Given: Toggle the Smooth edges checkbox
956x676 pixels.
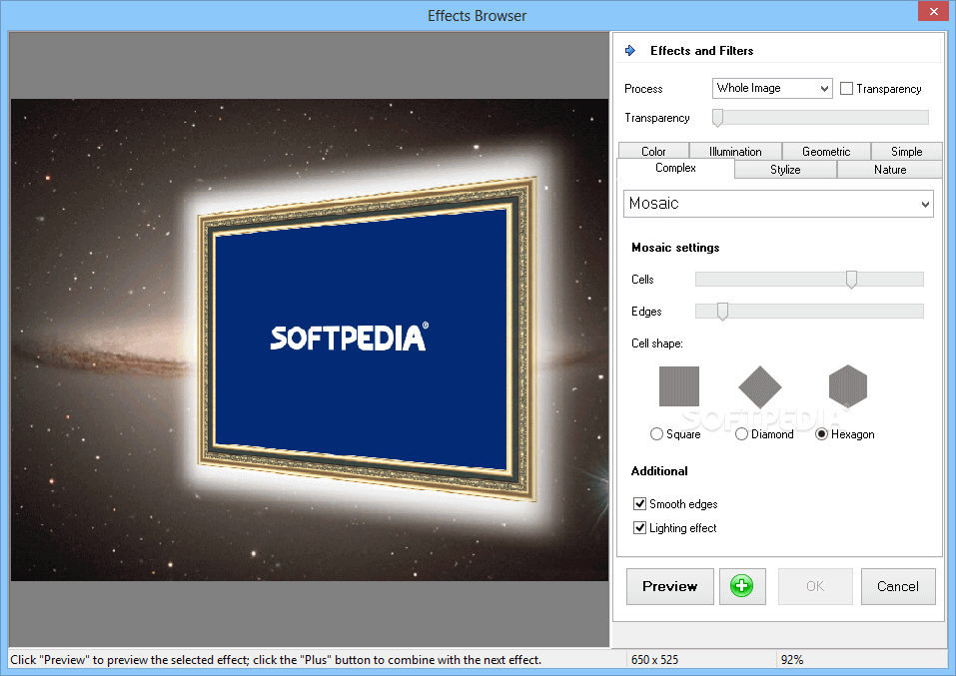Looking at the screenshot, I should tap(639, 503).
